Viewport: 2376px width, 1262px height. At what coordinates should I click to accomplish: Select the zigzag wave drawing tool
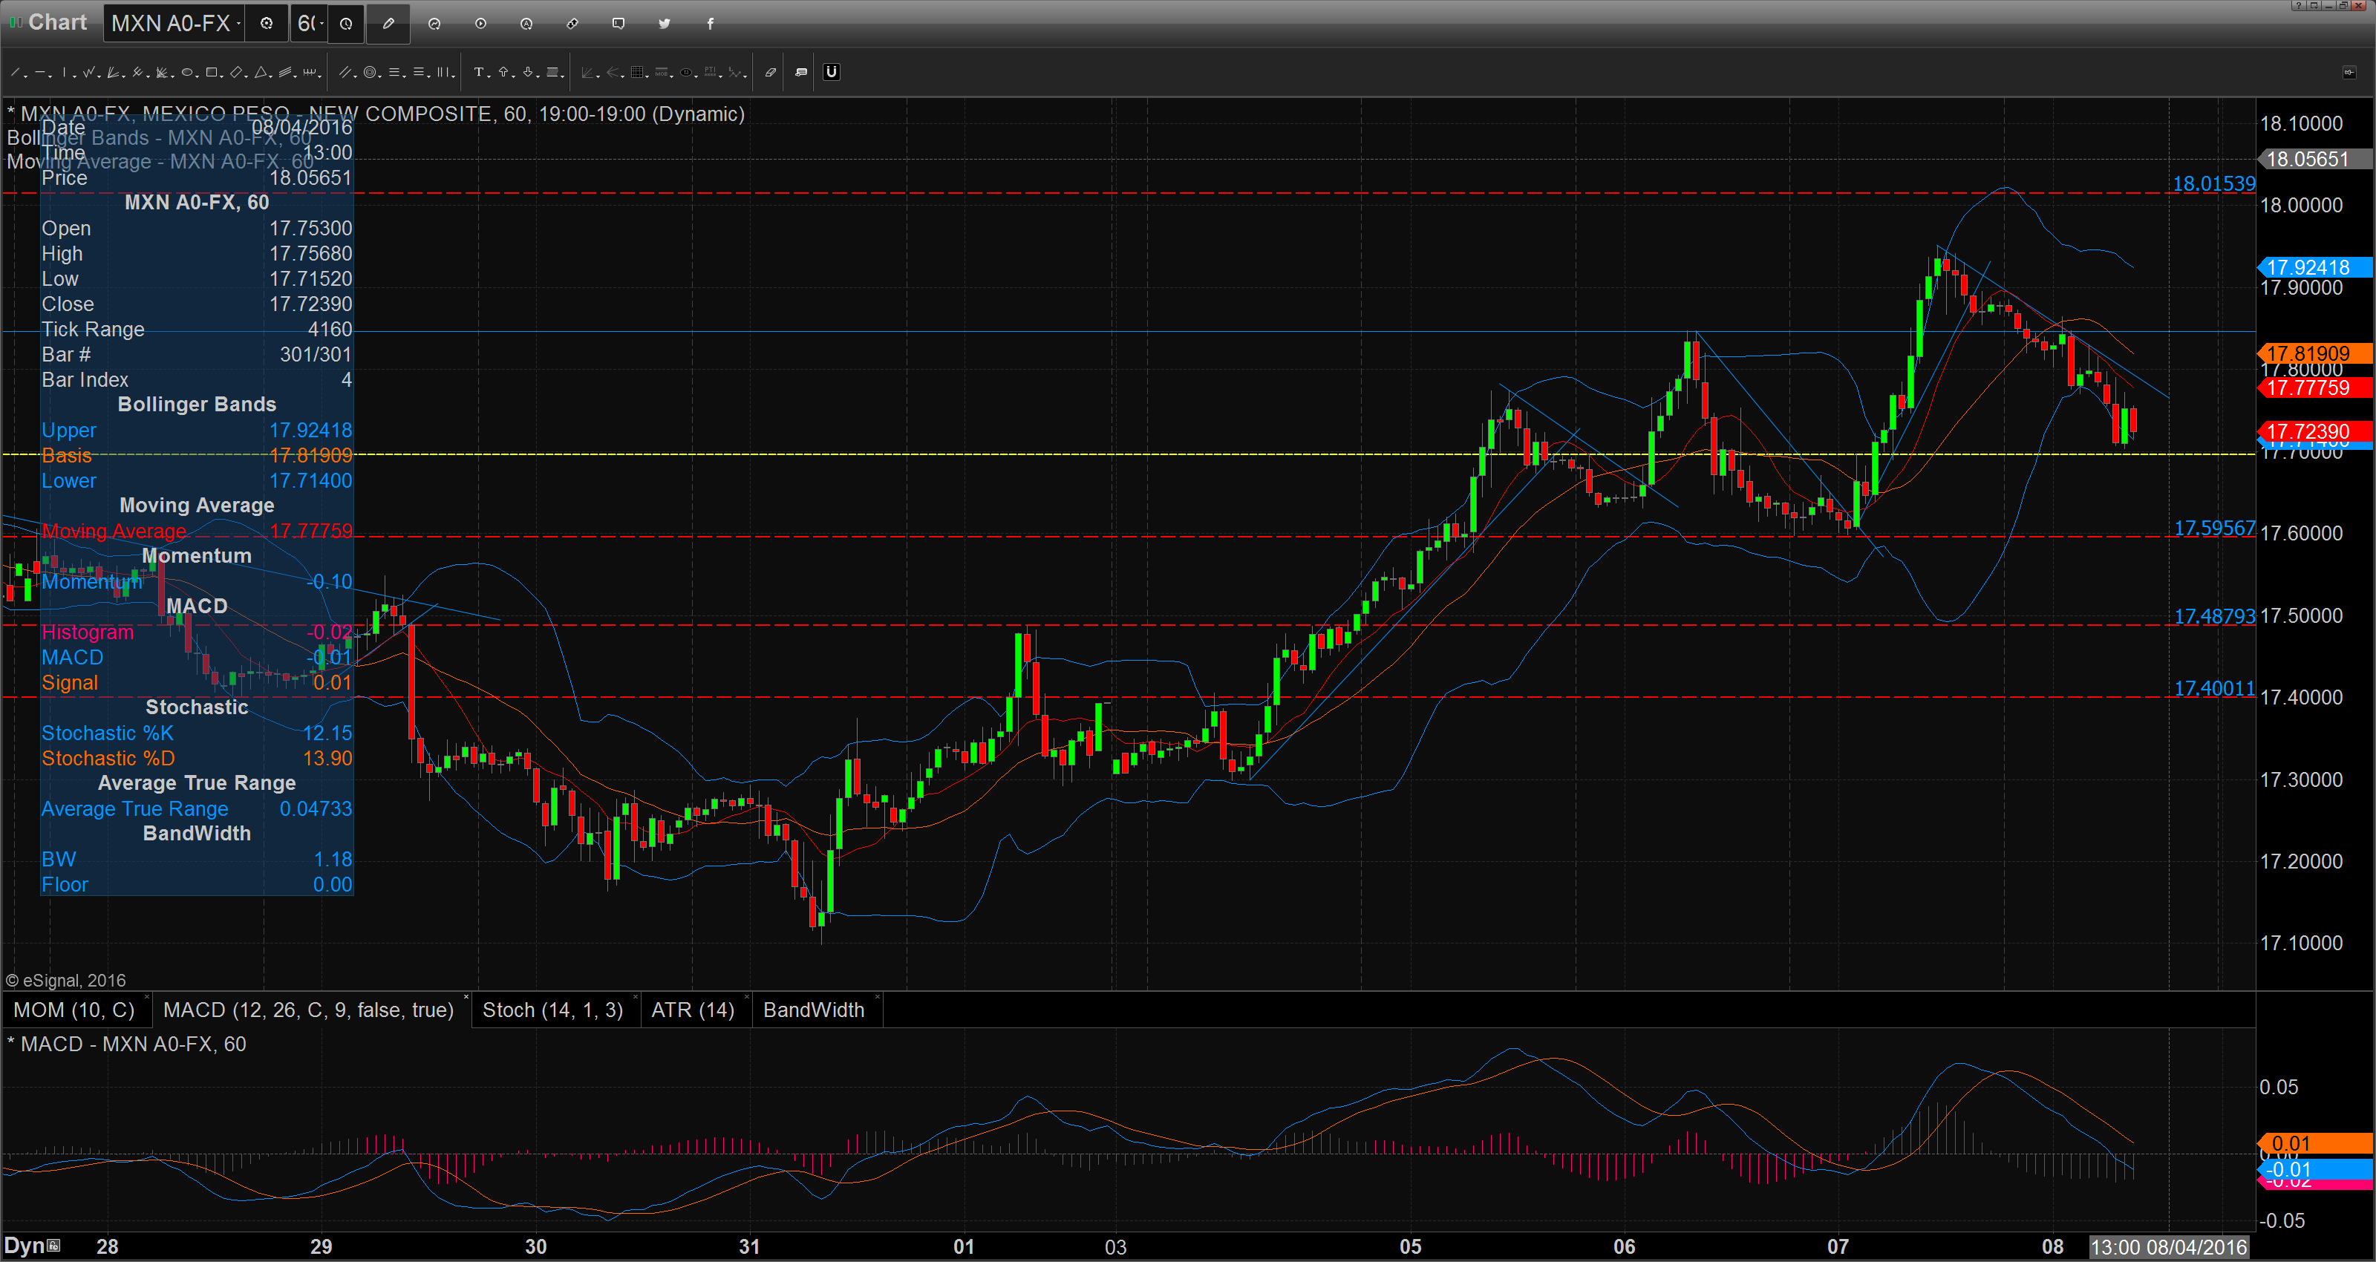[x=88, y=72]
